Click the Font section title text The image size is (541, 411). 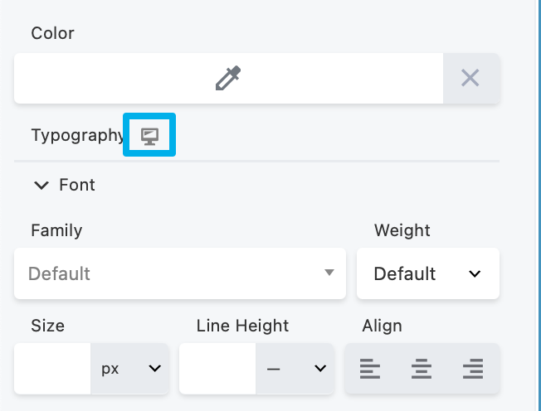pos(77,185)
